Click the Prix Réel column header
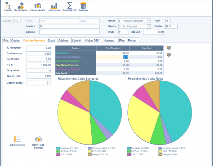 coord(147,48)
